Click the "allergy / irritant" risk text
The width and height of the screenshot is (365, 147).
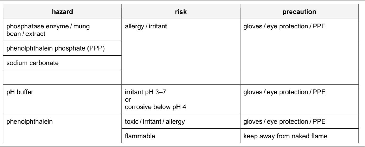click(x=146, y=27)
